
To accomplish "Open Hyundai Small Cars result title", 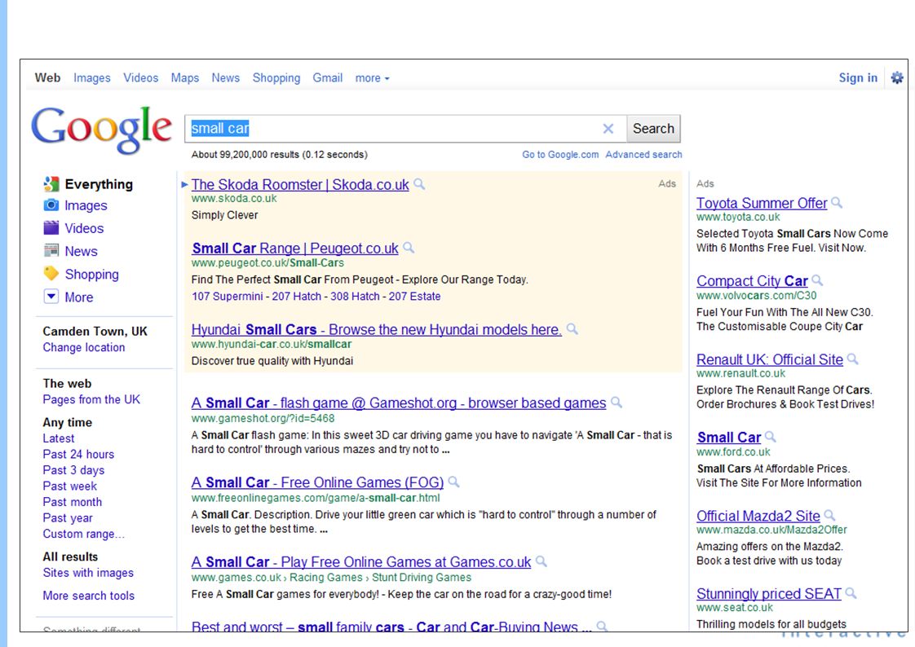I will 377,329.
